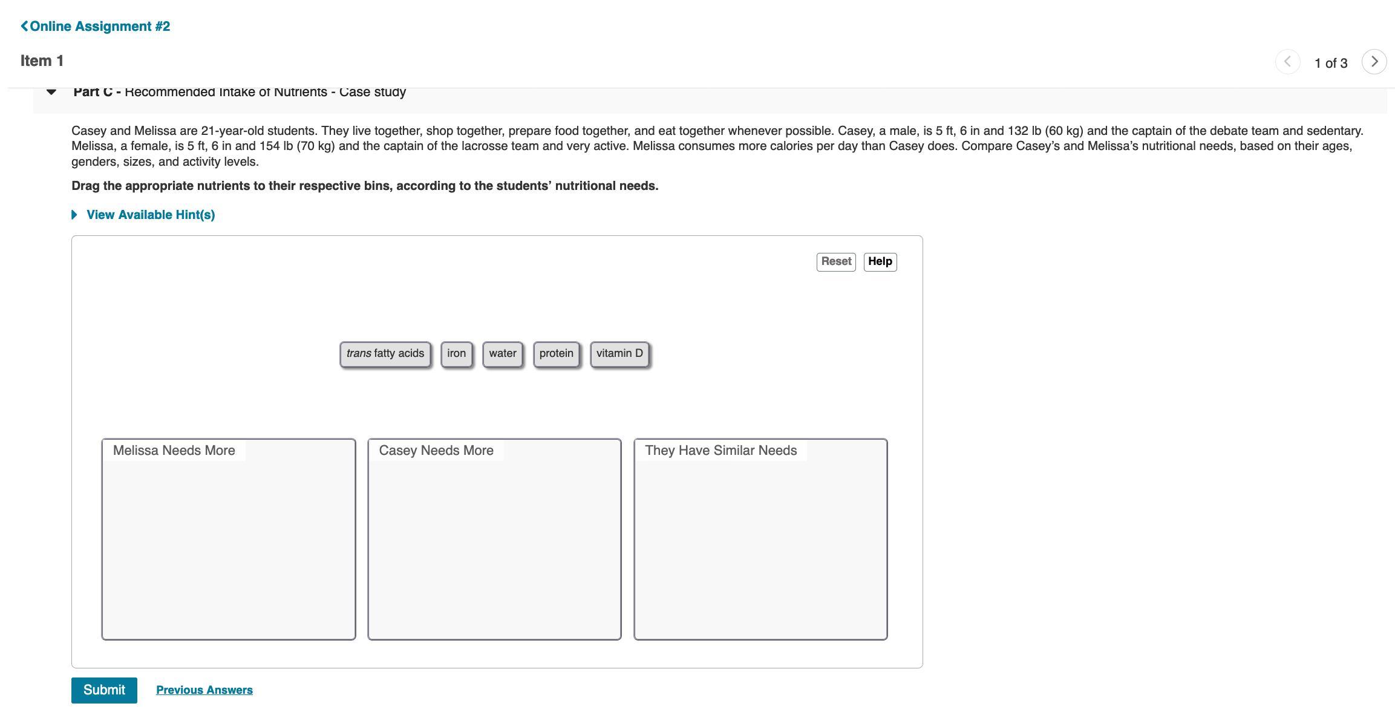Collapse the Part C section triangle
Image resolution: width=1395 pixels, height=715 pixels.
51,92
